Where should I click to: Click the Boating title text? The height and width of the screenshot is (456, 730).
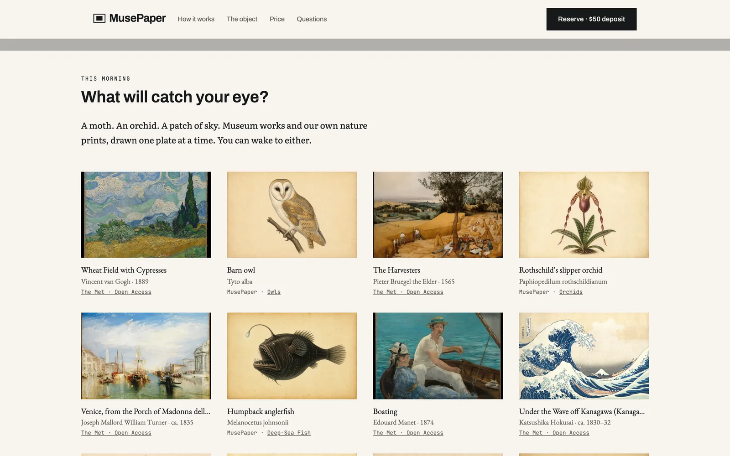pyautogui.click(x=385, y=411)
